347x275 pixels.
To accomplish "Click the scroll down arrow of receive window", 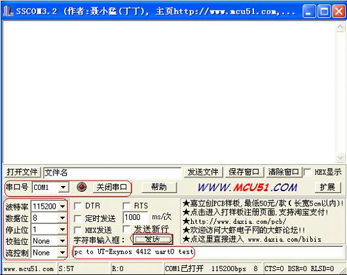I will pyautogui.click(x=340, y=158).
